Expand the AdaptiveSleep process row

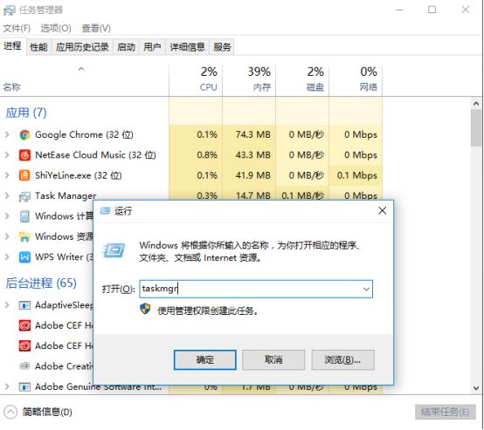tap(7, 305)
